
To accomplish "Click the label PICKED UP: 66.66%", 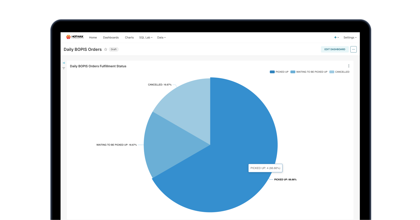I will click(x=285, y=180).
